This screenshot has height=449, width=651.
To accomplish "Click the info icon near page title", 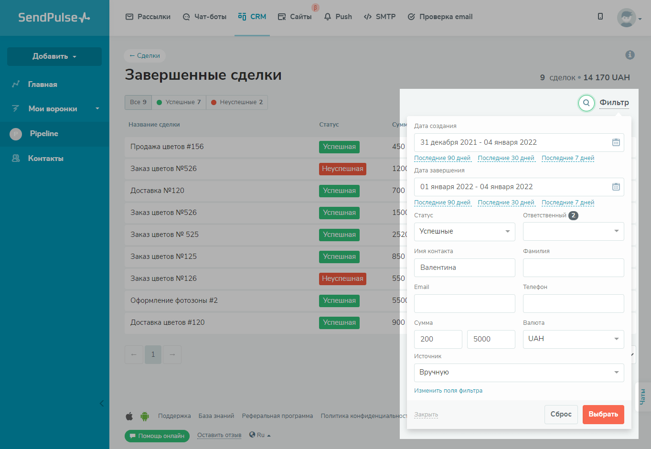I will (630, 55).
